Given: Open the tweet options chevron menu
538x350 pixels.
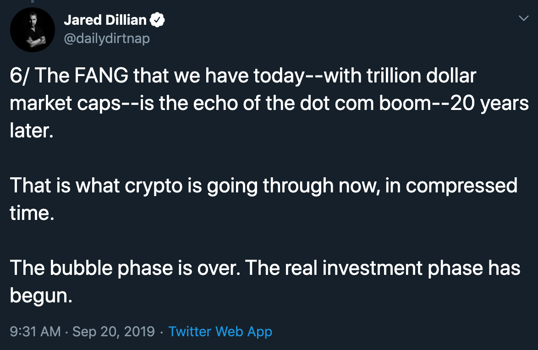Looking at the screenshot, I should click(524, 18).
